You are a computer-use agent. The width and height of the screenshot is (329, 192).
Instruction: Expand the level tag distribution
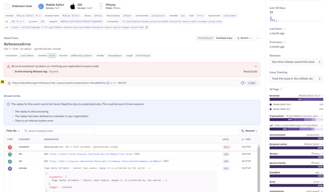click(322, 182)
